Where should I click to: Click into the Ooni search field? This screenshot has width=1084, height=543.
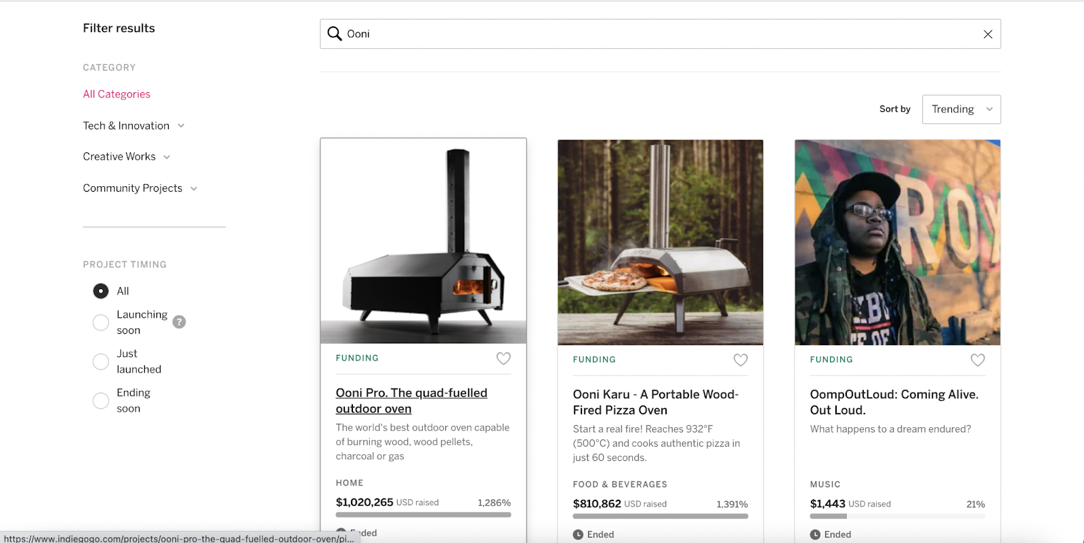point(661,34)
